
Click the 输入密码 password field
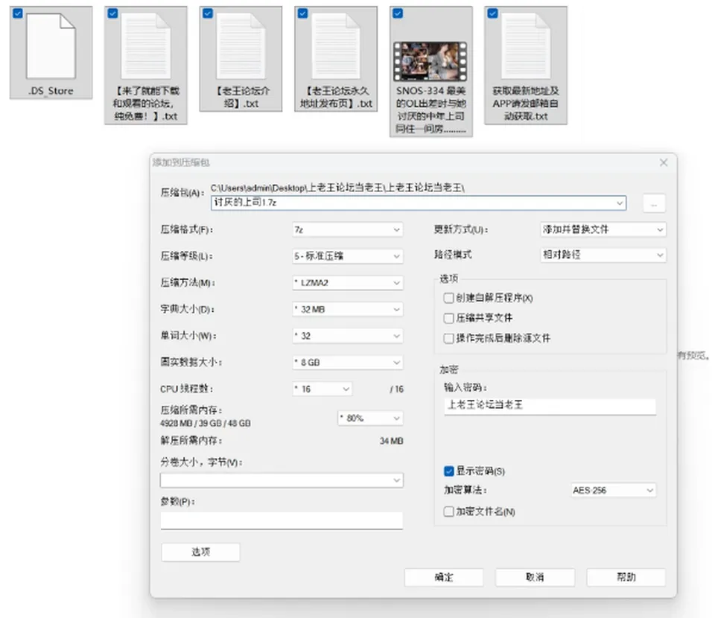click(550, 406)
